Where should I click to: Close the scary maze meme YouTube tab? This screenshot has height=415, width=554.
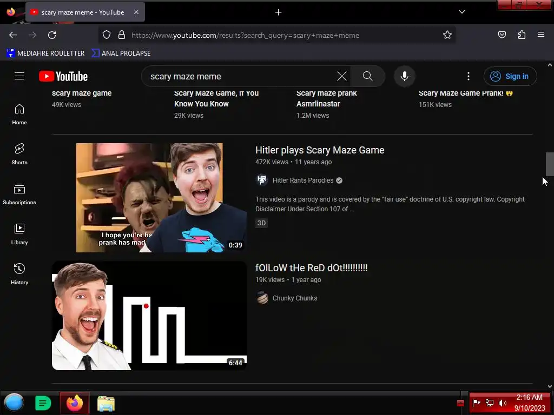click(x=136, y=12)
